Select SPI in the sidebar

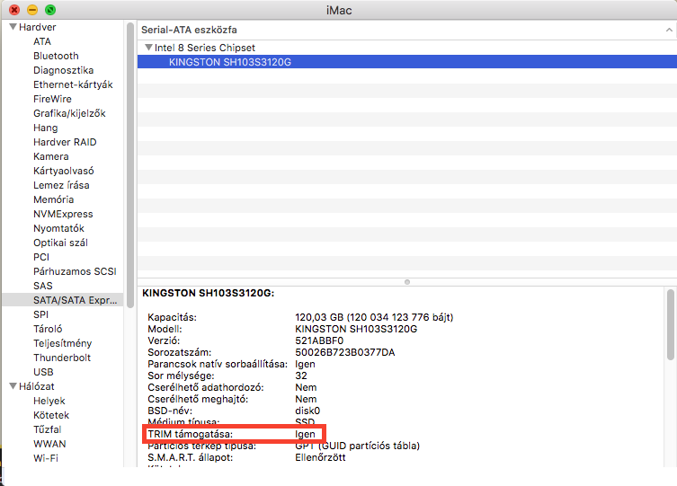point(41,314)
